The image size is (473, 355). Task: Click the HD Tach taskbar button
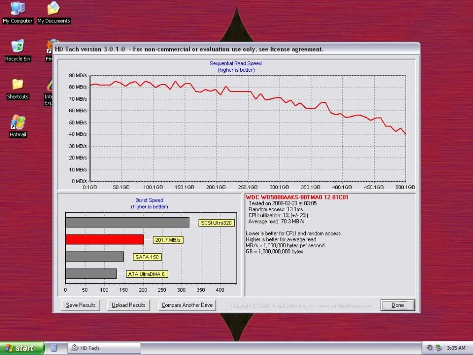pyautogui.click(x=104, y=348)
